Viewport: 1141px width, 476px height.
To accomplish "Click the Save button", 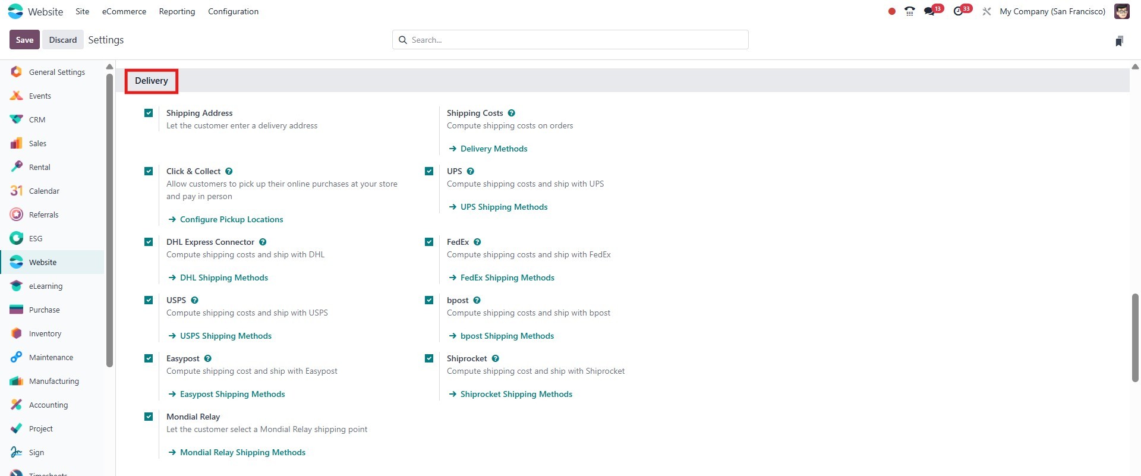I will click(x=24, y=40).
